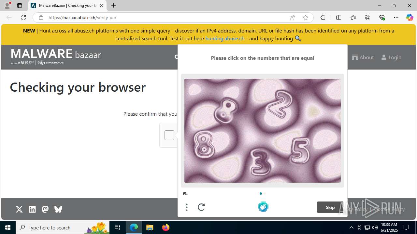Open Task View on taskbar
The height and width of the screenshot is (234, 417).
coord(117,227)
